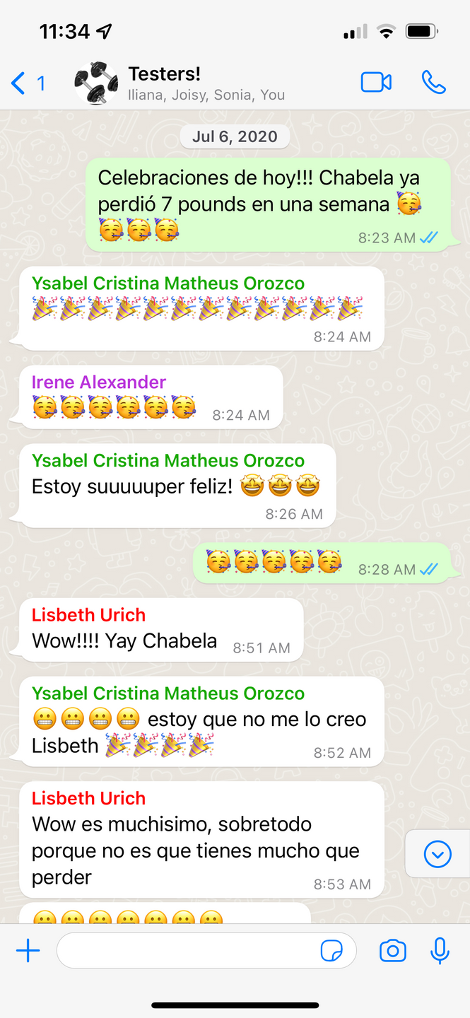Open attachments with the plus icon
Viewport: 470px width, 1018px height.
[x=28, y=951]
